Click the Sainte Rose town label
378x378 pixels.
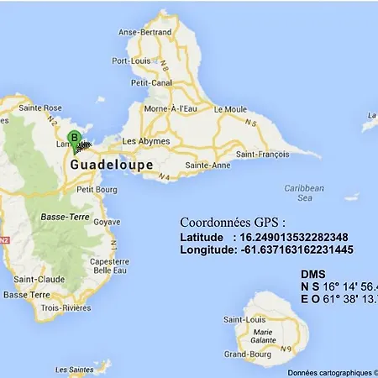click(40, 108)
